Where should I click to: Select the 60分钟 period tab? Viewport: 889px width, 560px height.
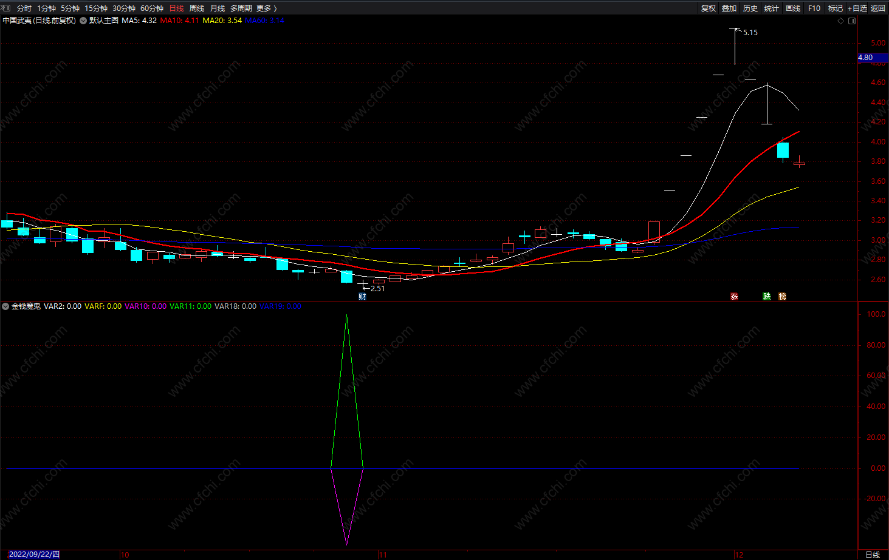point(151,8)
